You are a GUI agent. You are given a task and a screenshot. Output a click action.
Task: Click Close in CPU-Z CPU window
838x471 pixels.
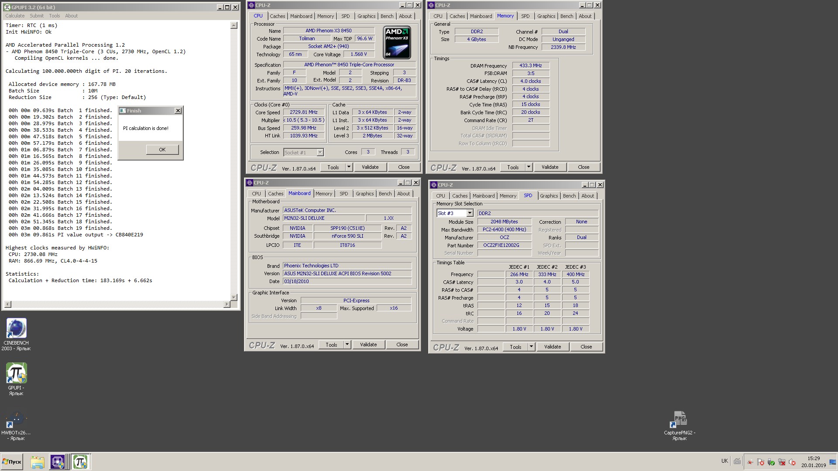point(404,167)
